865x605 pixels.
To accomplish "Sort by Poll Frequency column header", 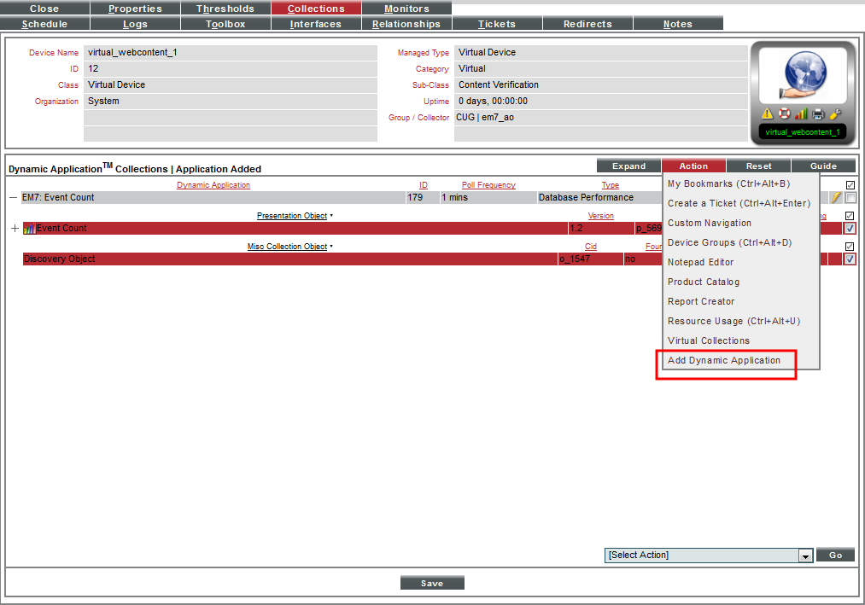I will coord(488,185).
